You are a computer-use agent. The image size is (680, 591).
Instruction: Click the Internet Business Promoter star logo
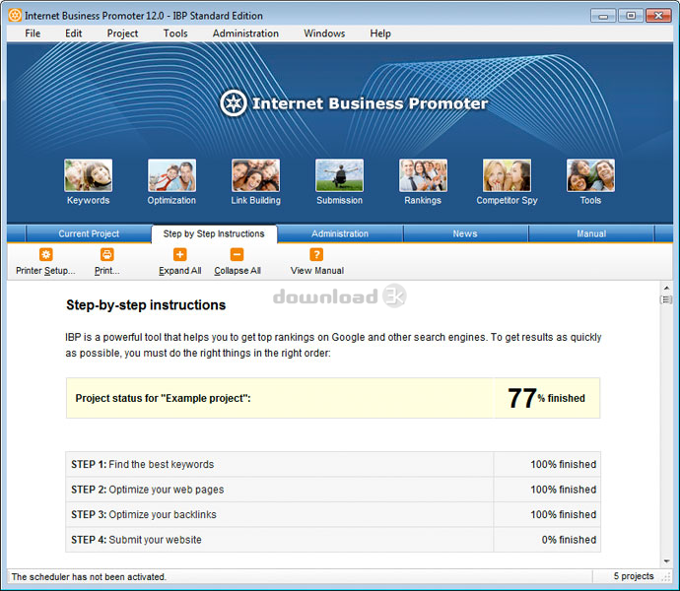coord(234,103)
